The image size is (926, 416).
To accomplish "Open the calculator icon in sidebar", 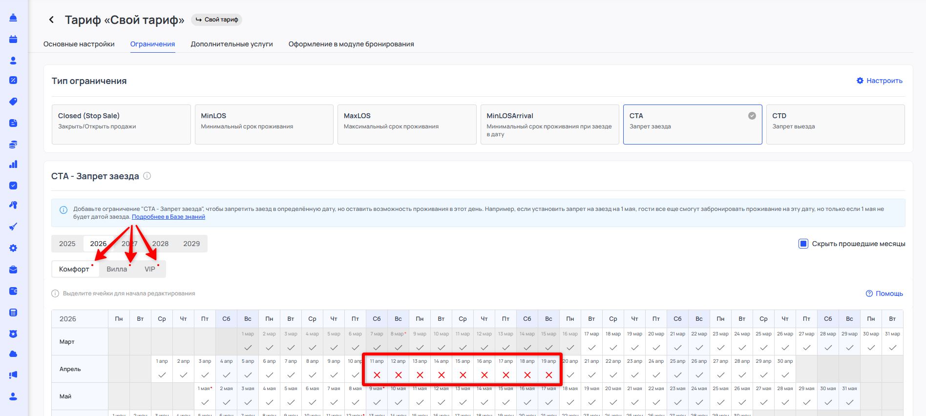I will (x=13, y=312).
